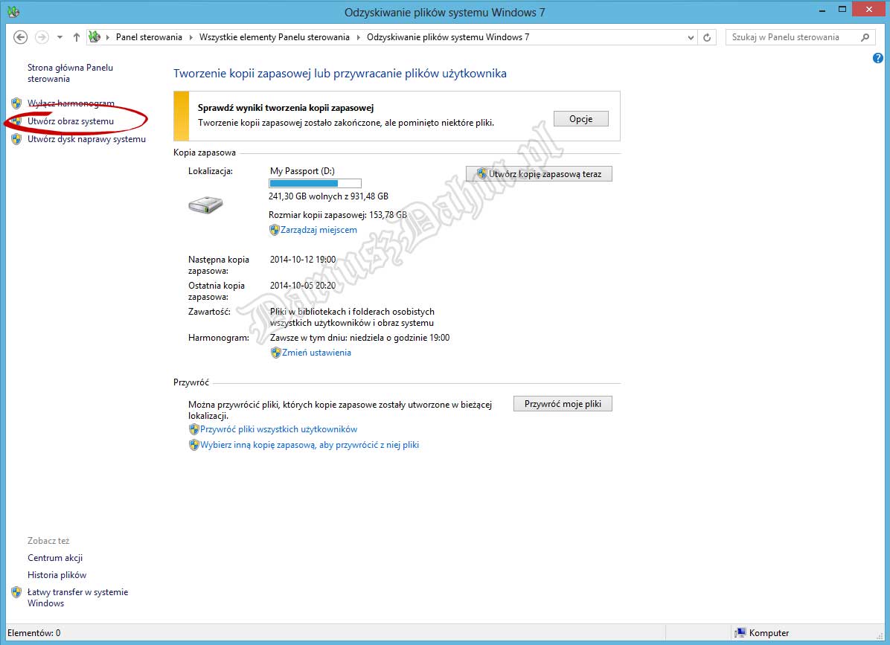Click shield icon beside 'Wybierz inną kopię zapasową'
Image resolution: width=890 pixels, height=645 pixels.
194,445
